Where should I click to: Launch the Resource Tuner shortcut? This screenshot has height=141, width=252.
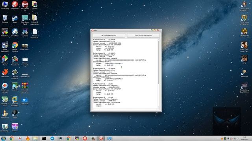click(5, 60)
